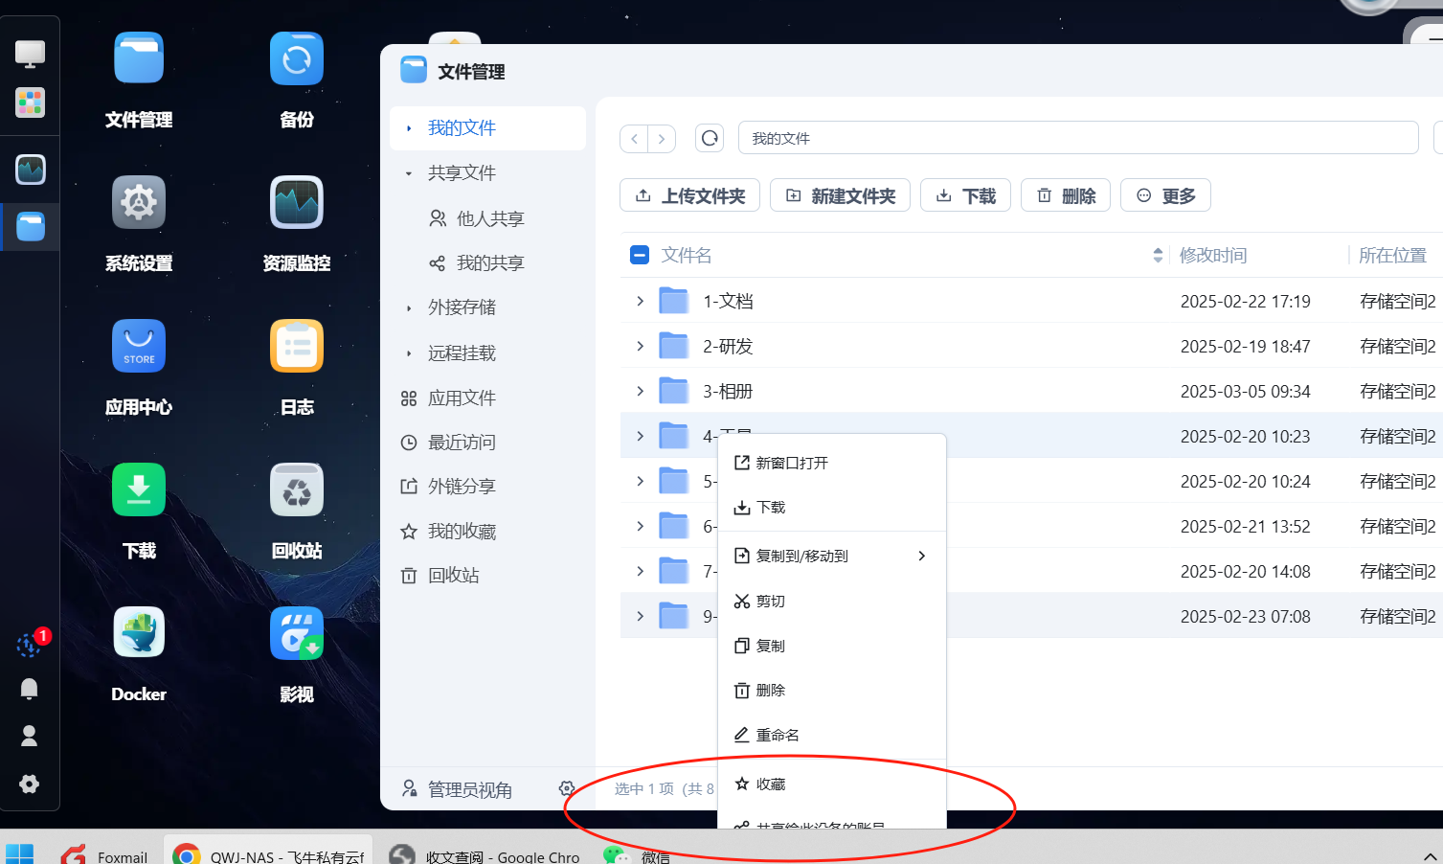Open user profile icon in left dock
Image resolution: width=1443 pixels, height=864 pixels.
coord(30,736)
